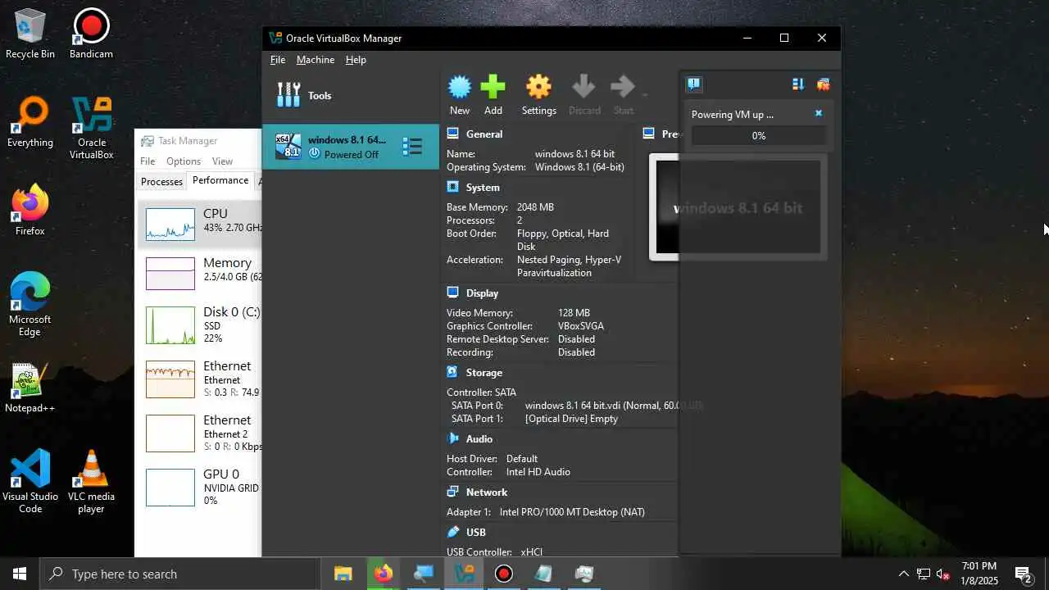Image resolution: width=1049 pixels, height=590 pixels.
Task: Click the Start arrow icon
Action: tap(623, 87)
